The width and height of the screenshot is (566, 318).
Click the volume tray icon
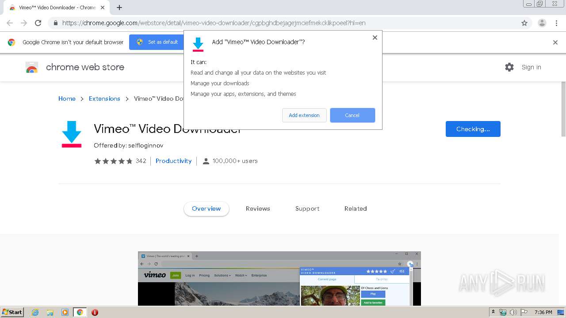513,312
